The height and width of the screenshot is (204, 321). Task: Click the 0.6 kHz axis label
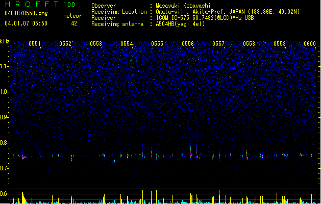5,194
